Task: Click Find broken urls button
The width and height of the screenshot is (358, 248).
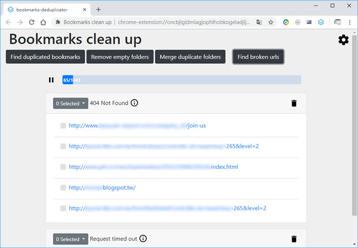Action: [x=258, y=57]
